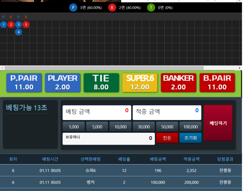This screenshot has width=244, height=191.
Task: Click the 베팅 금액 amount field
Action: coord(97,113)
